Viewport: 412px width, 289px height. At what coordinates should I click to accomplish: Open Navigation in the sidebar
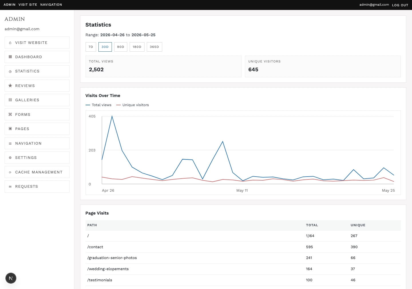[x=37, y=143]
